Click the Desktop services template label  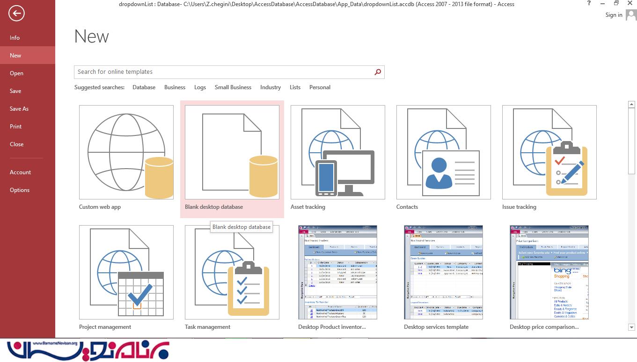coord(436,327)
